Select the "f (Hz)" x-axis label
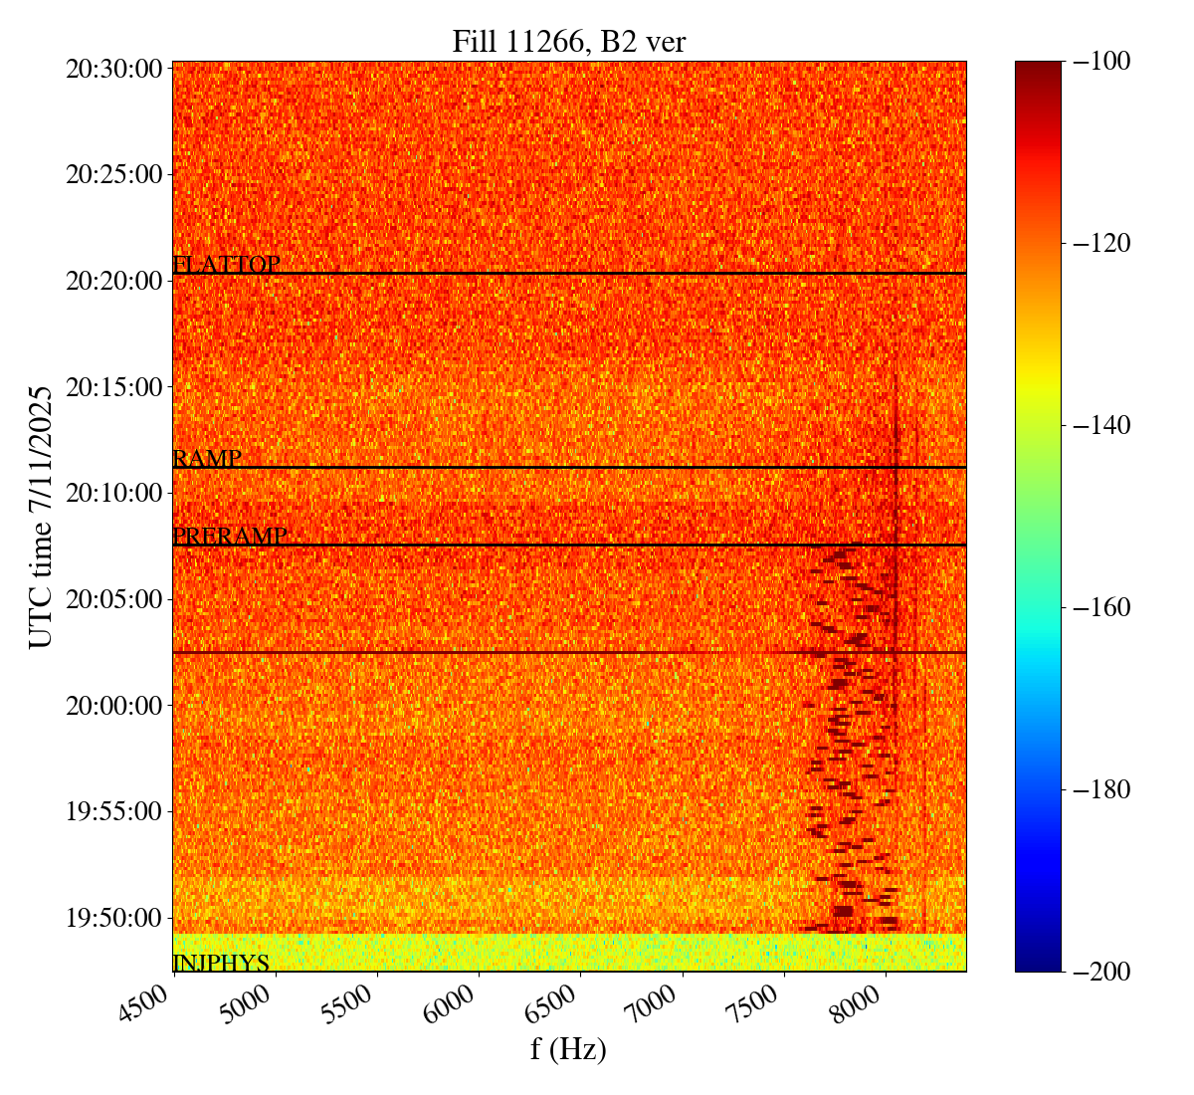 [568, 1048]
